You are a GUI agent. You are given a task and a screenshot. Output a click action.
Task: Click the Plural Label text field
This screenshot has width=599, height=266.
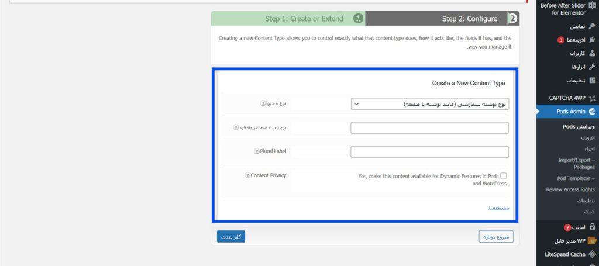tap(429, 152)
